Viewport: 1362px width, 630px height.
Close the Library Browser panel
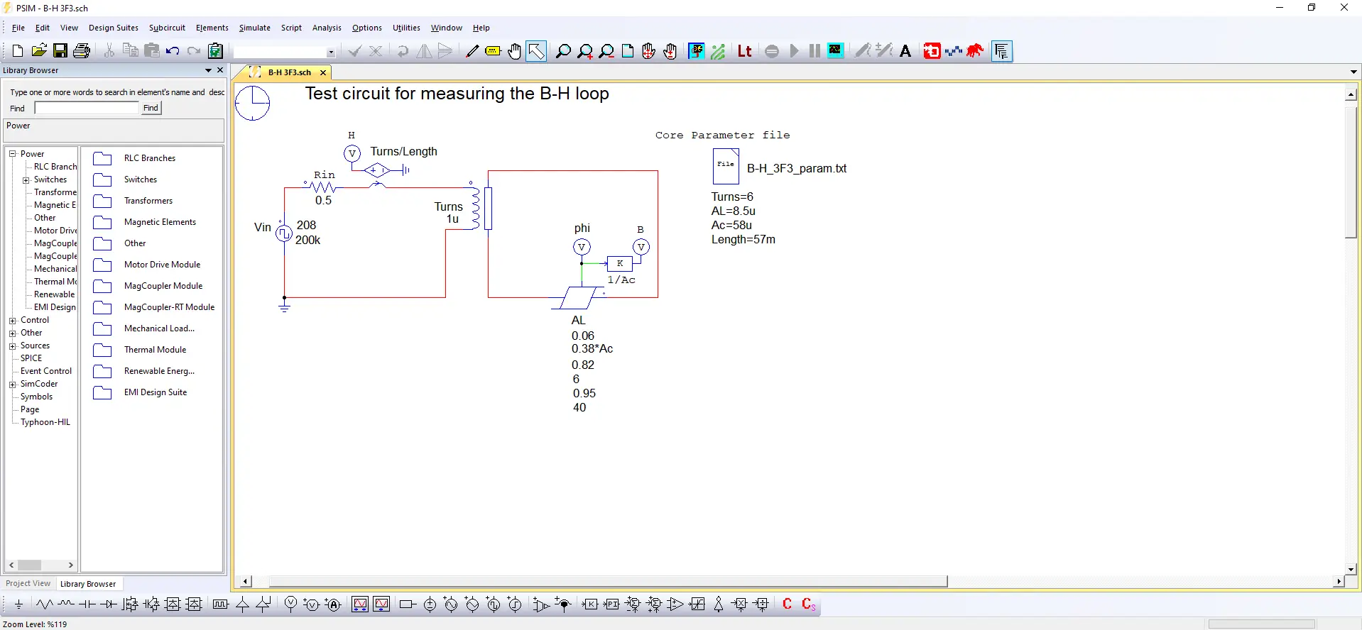[220, 70]
